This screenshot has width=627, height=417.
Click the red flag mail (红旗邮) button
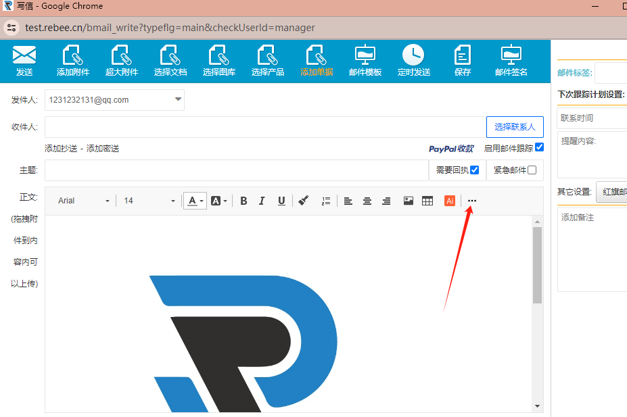click(x=612, y=192)
